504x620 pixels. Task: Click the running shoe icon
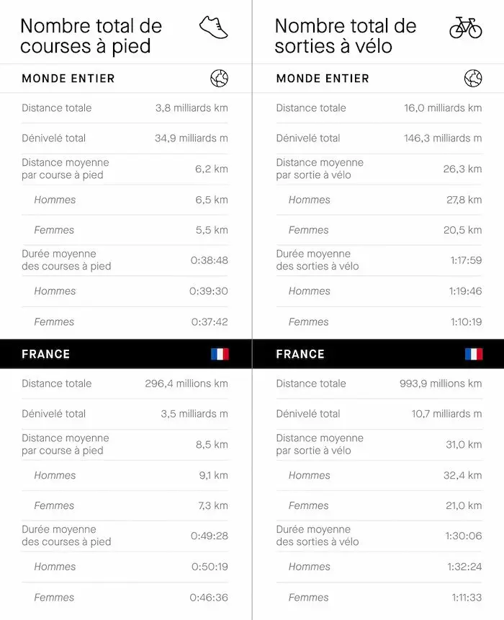coord(213,27)
